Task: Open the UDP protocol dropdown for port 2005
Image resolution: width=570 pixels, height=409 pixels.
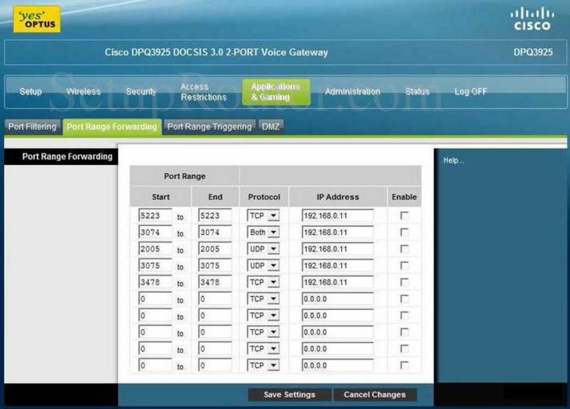Action: tap(263, 249)
